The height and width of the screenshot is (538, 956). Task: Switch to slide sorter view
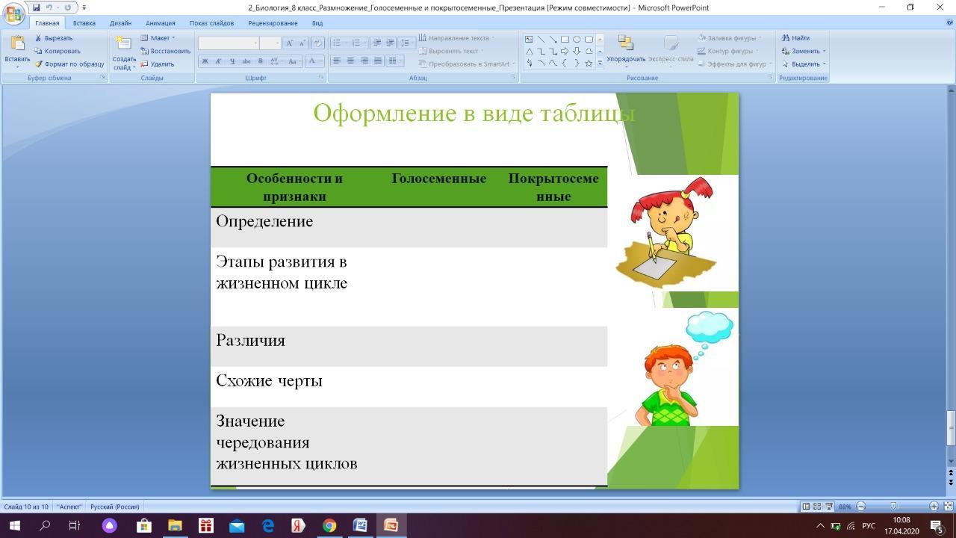pos(817,507)
